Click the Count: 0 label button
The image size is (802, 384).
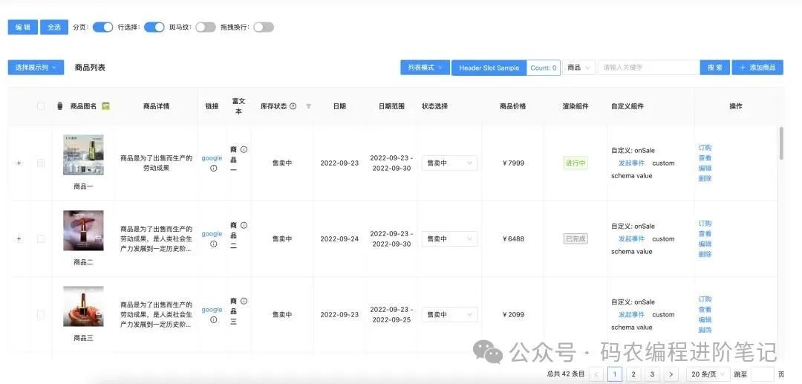543,68
